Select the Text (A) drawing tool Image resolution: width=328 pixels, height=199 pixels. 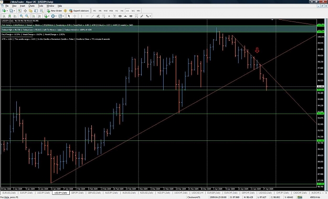pos(109,16)
